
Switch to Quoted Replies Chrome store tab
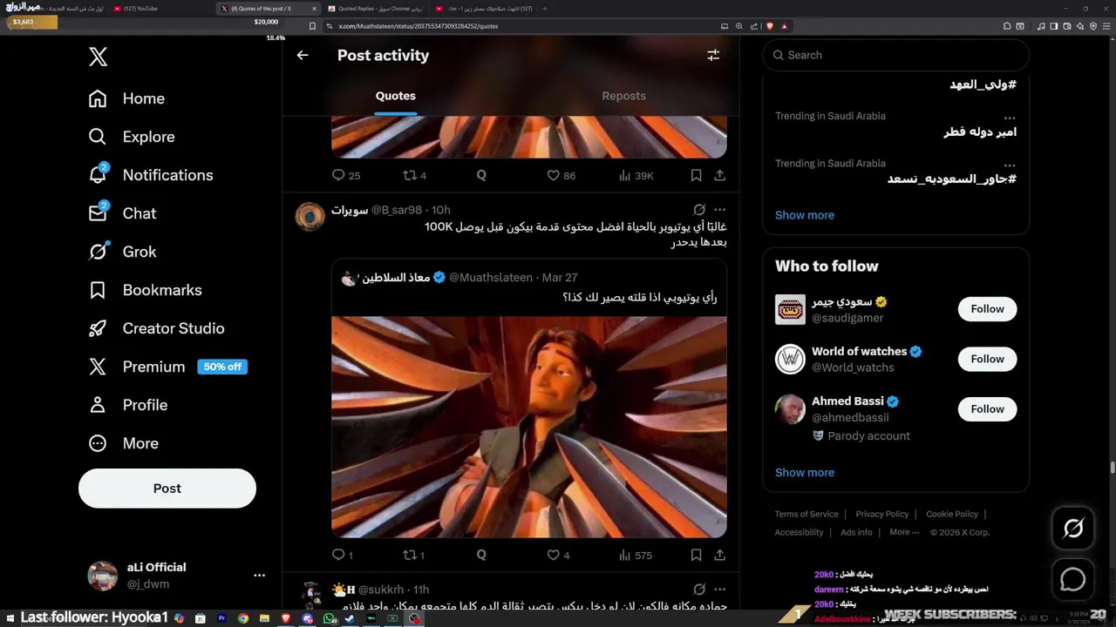(x=375, y=9)
